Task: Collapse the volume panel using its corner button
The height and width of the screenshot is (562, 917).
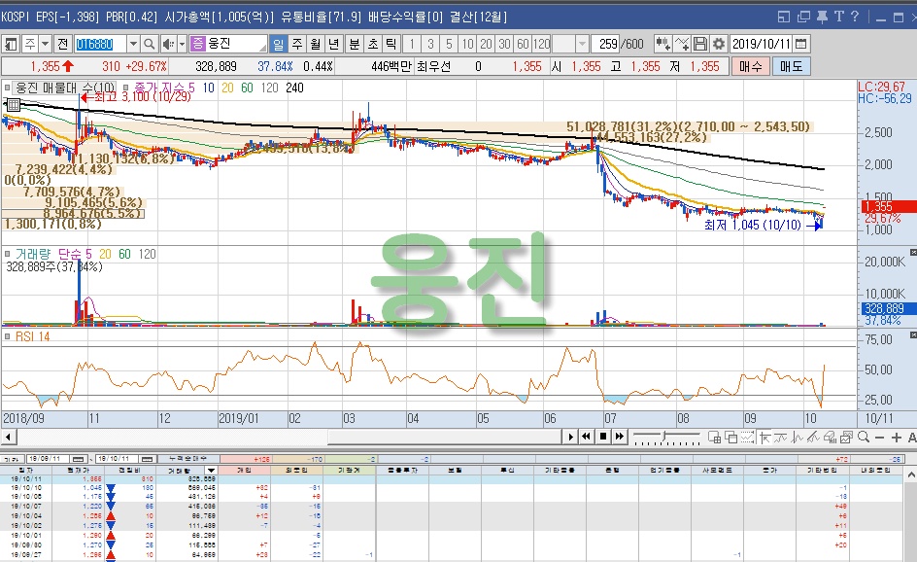Action: point(913,252)
